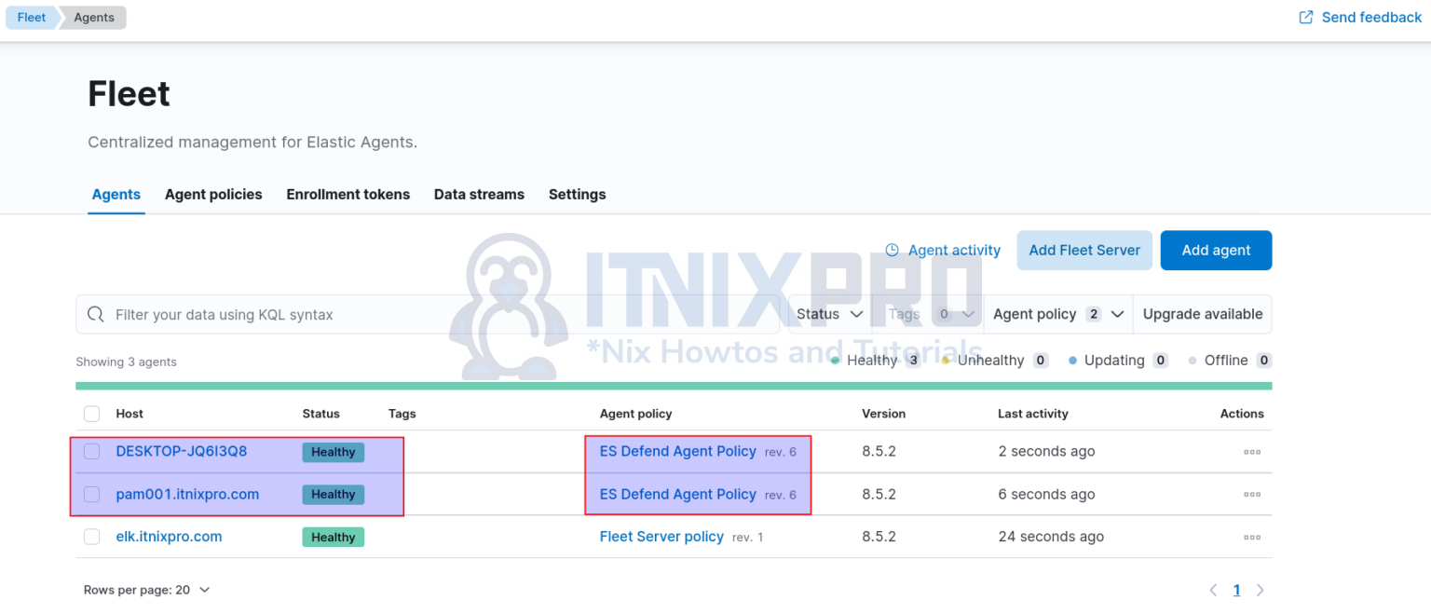Switch to the Agent policies tab
This screenshot has width=1431, height=614.
pos(213,194)
